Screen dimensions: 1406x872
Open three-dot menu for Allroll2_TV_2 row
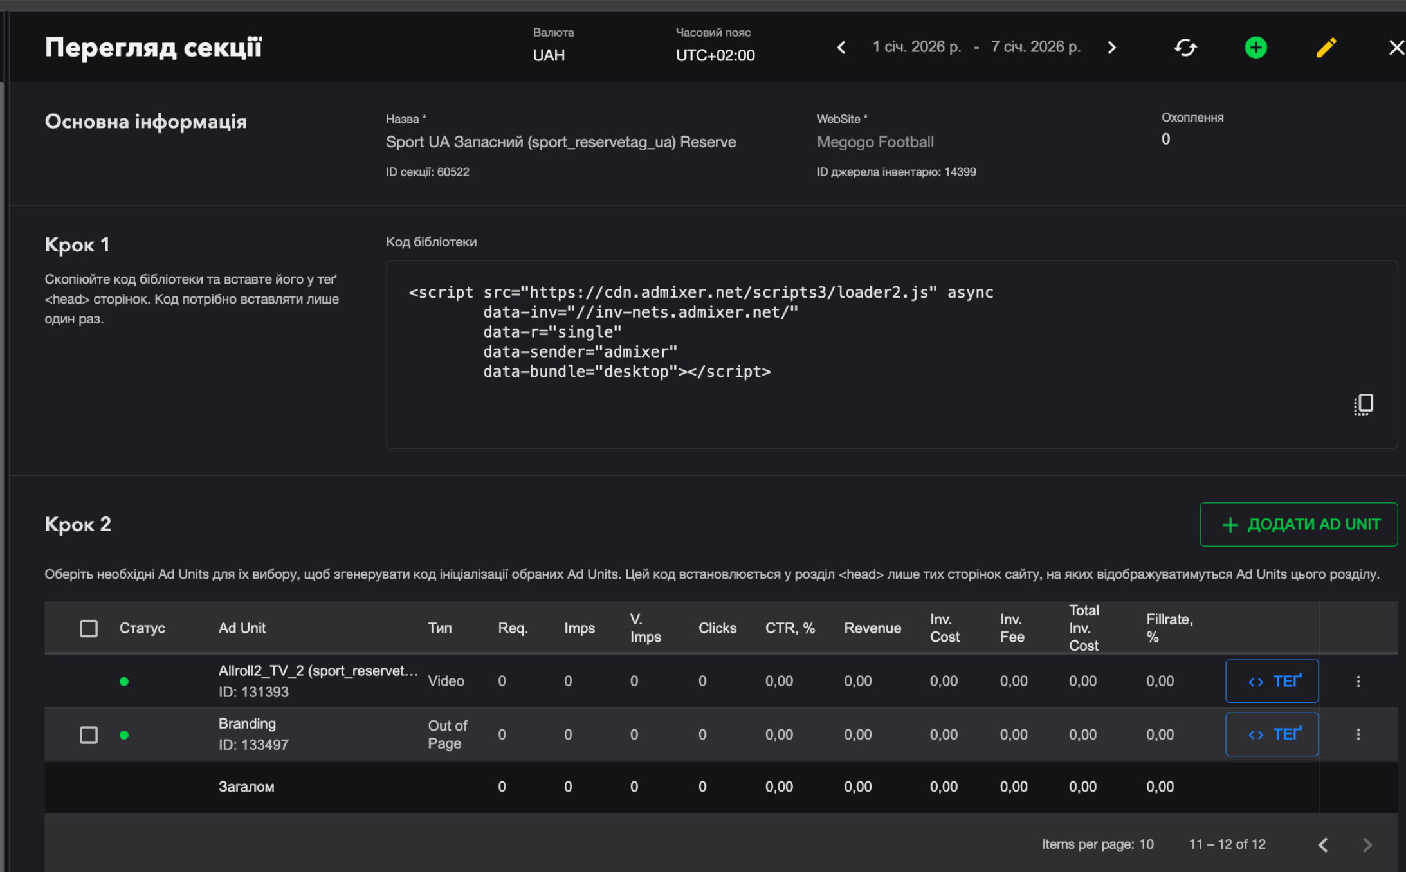click(1358, 681)
